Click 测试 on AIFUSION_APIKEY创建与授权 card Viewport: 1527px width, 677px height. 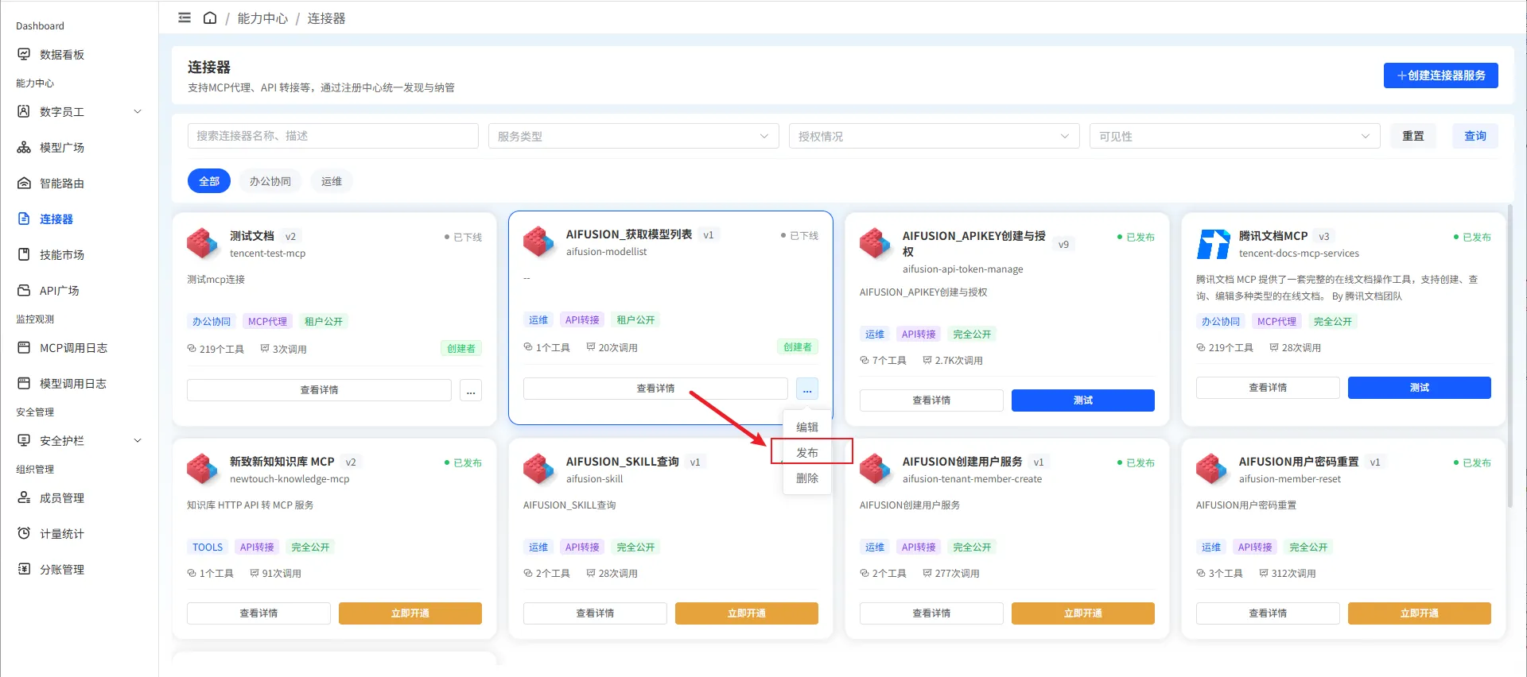click(1083, 400)
